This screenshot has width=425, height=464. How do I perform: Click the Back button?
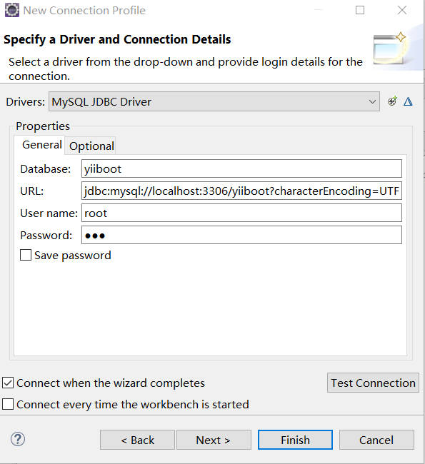point(137,440)
